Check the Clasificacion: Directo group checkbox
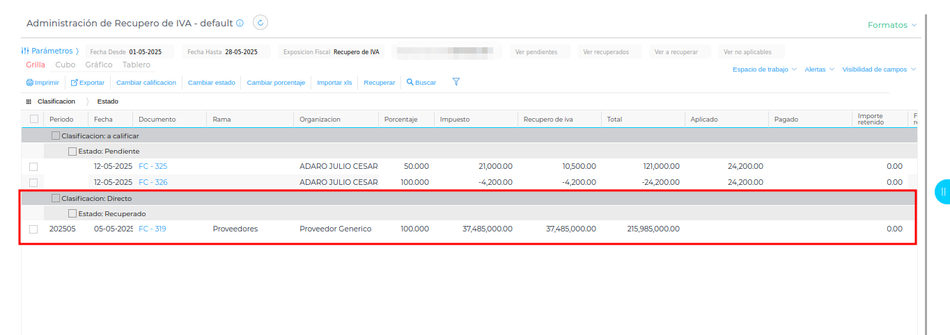Viewport: 950px width, 335px height. 56,198
